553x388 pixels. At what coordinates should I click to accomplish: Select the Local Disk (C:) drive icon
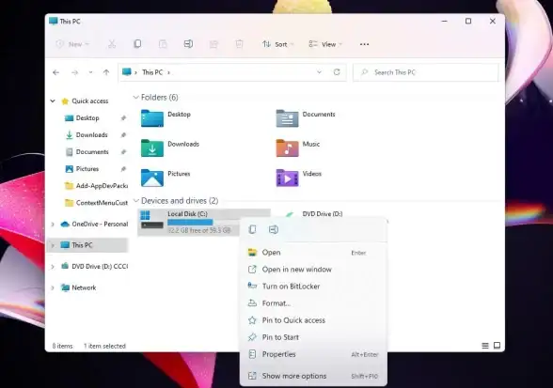click(x=152, y=220)
